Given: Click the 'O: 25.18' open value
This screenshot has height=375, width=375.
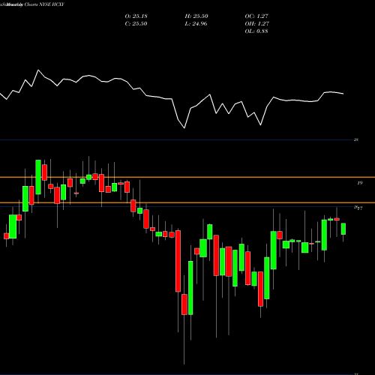Looking at the screenshot, I should point(136,16).
